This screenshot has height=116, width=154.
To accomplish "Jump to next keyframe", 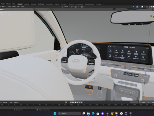I will (80, 102).
